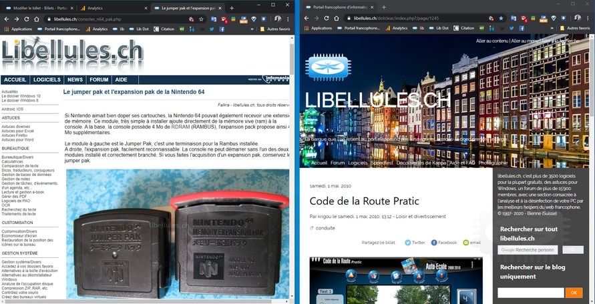The height and width of the screenshot is (304, 595).
Task: Click the RDRAM link in the article
Action: pos(180,127)
